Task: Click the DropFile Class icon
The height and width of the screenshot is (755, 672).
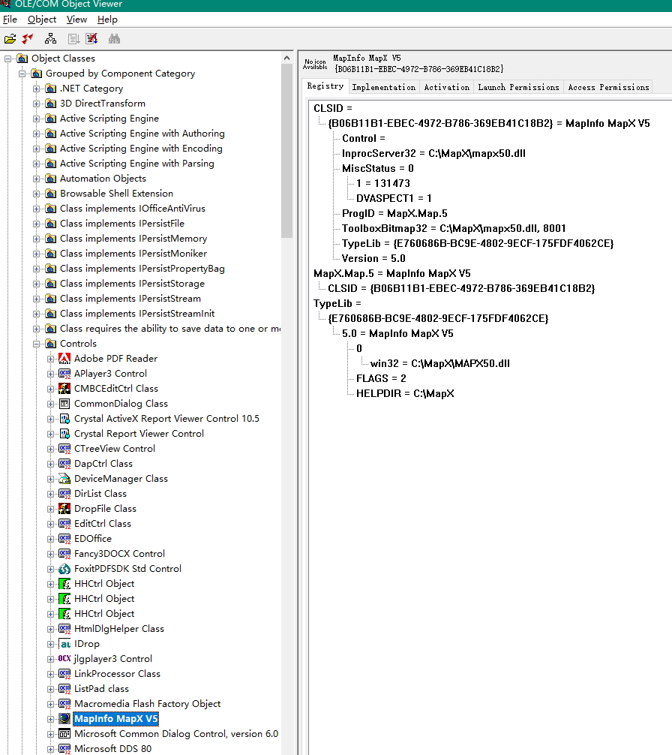Action: click(64, 509)
